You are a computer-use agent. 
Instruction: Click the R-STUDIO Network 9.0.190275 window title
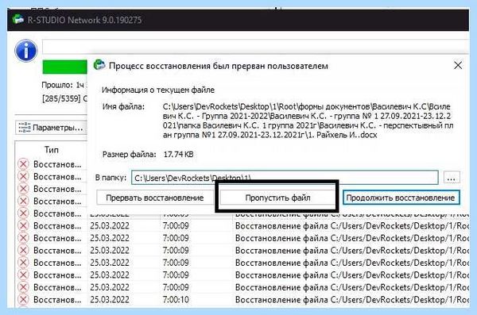(x=84, y=20)
